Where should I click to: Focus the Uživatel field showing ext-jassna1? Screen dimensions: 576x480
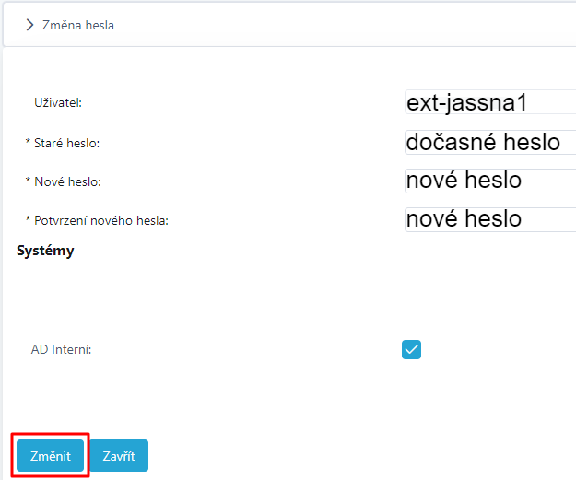tap(490, 102)
